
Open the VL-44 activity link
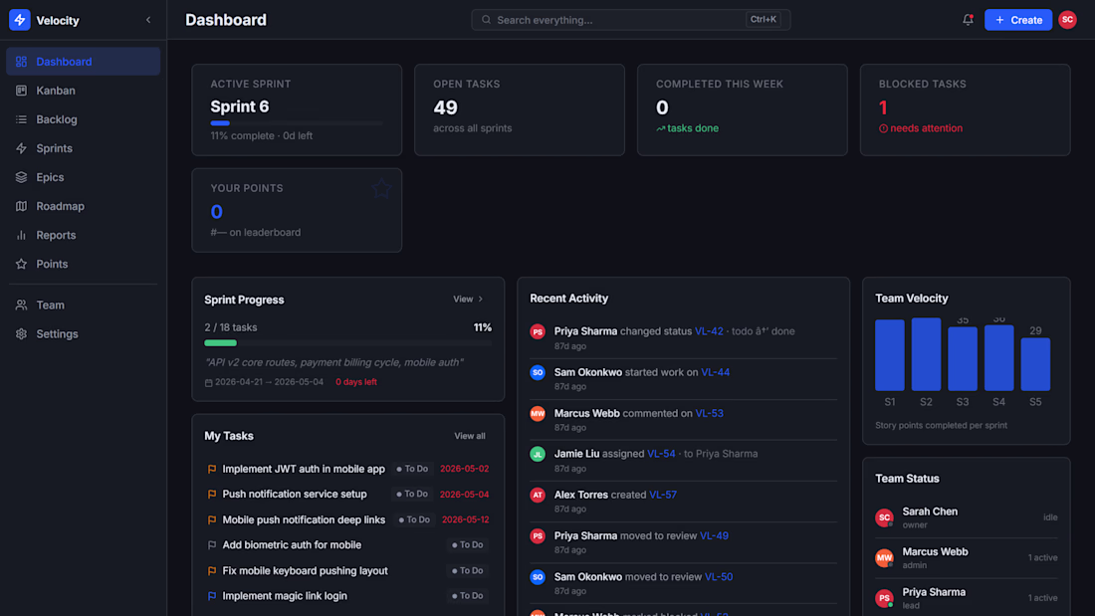715,372
